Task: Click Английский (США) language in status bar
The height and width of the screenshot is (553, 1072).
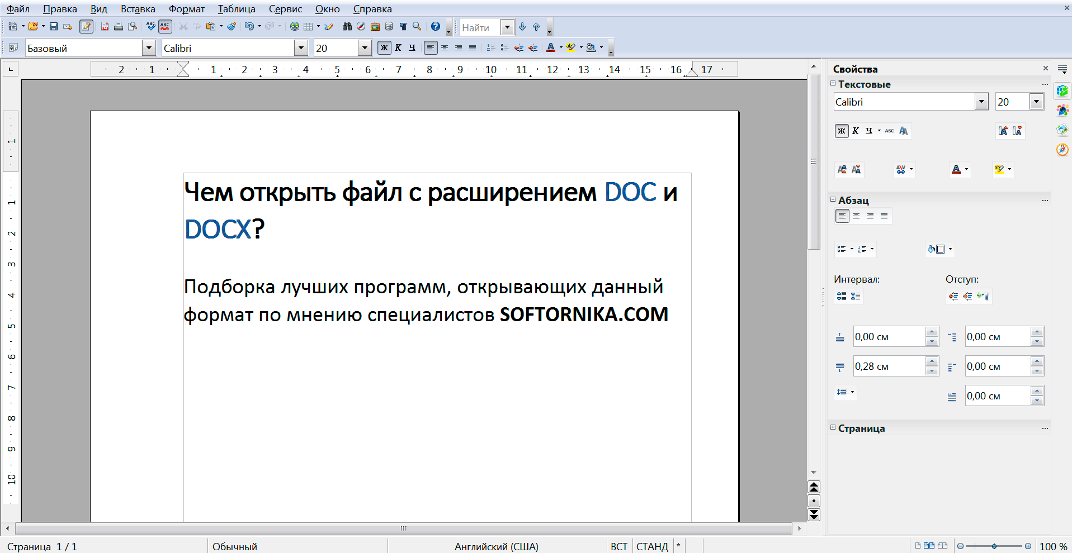Action: (496, 546)
